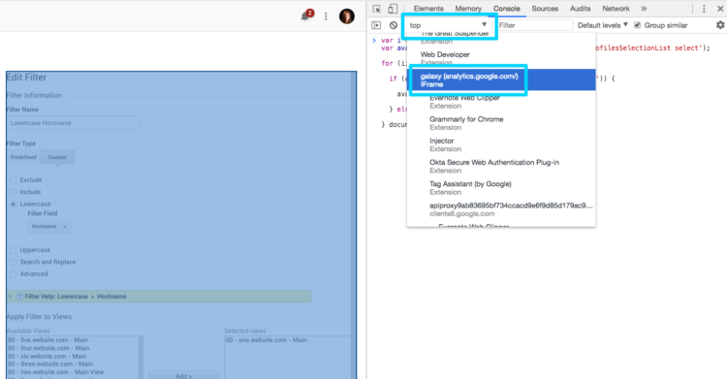Viewport: 727px width, 379px height.
Task: Switch to the Sources tab
Action: click(x=545, y=9)
